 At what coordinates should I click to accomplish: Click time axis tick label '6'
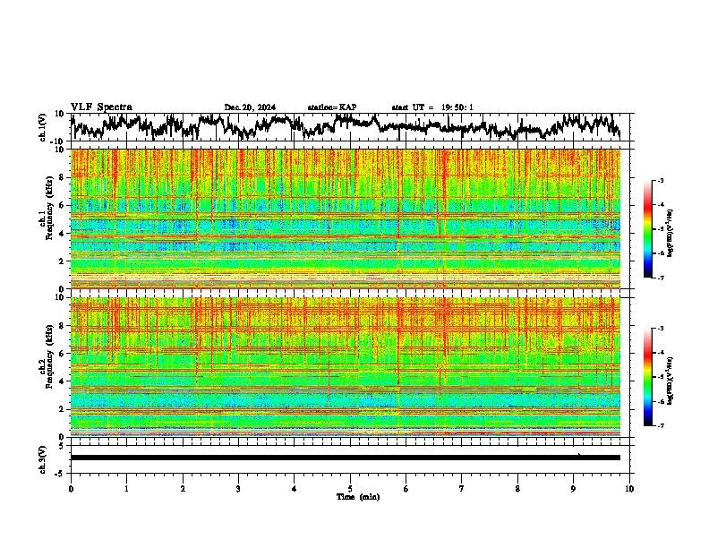pyautogui.click(x=406, y=489)
